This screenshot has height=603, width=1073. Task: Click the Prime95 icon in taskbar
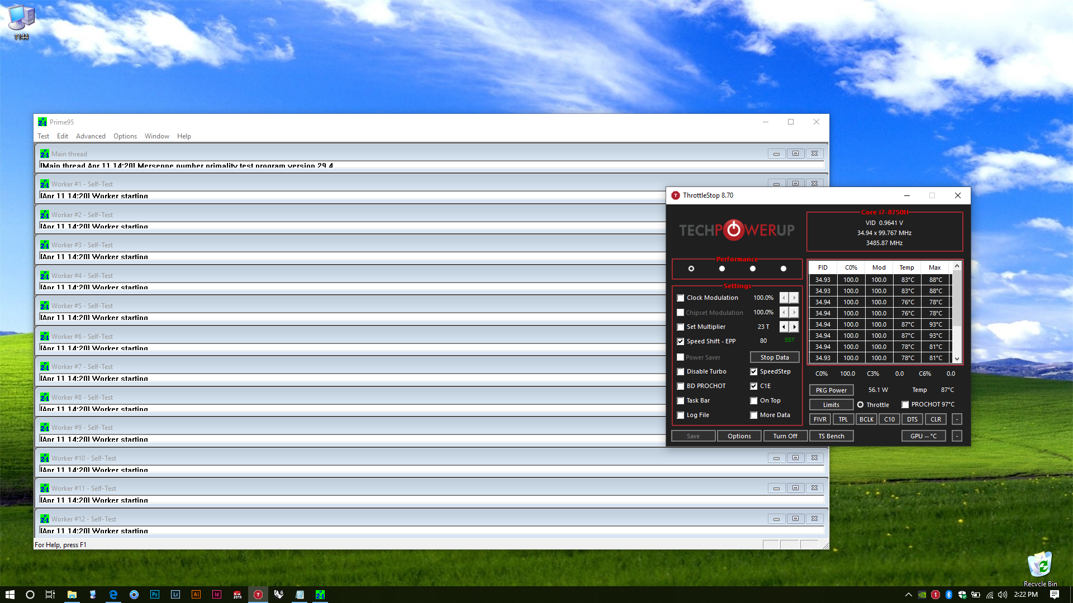coord(320,595)
